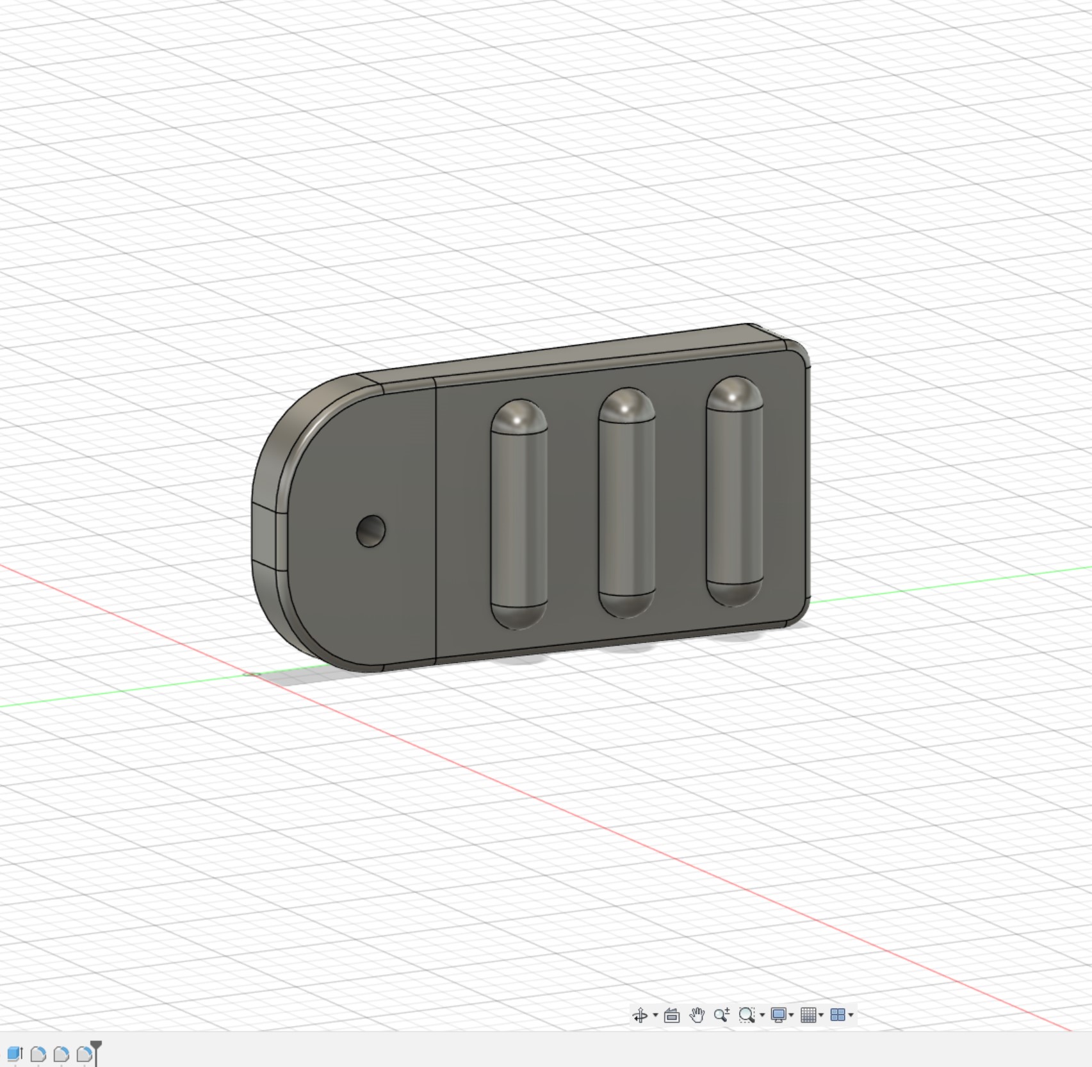Viewport: 1092px width, 1067px height.
Task: Open the Viewports dropdown arrow
Action: 852,1016
